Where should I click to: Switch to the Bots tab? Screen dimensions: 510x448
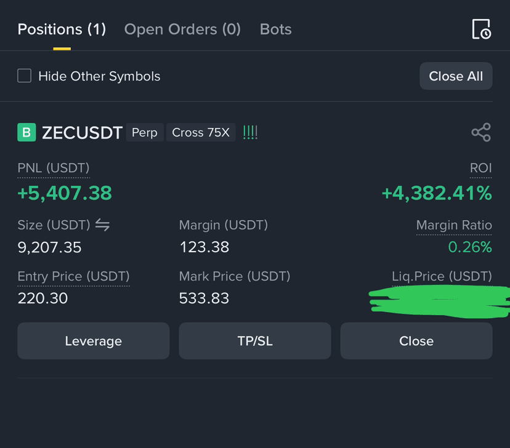click(275, 30)
